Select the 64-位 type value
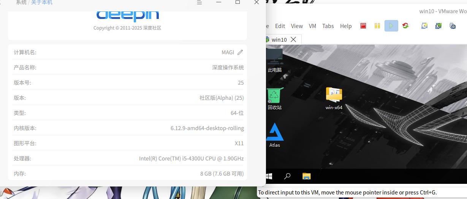Screen dimensions: 467x199 237,113
